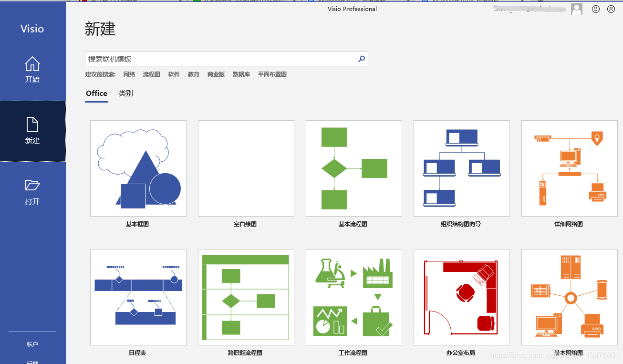The width and height of the screenshot is (623, 364).
Task: Choose the 日程表 timeline template thumbnail
Action: (x=138, y=297)
